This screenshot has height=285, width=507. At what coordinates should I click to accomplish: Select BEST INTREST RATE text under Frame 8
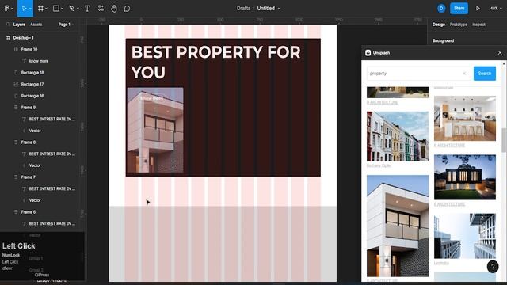pos(52,154)
